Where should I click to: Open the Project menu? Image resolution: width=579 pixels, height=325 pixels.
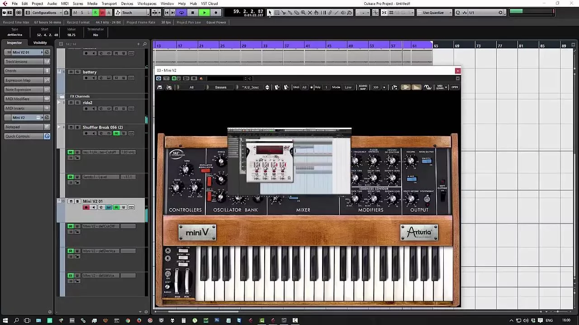pyautogui.click(x=37, y=4)
